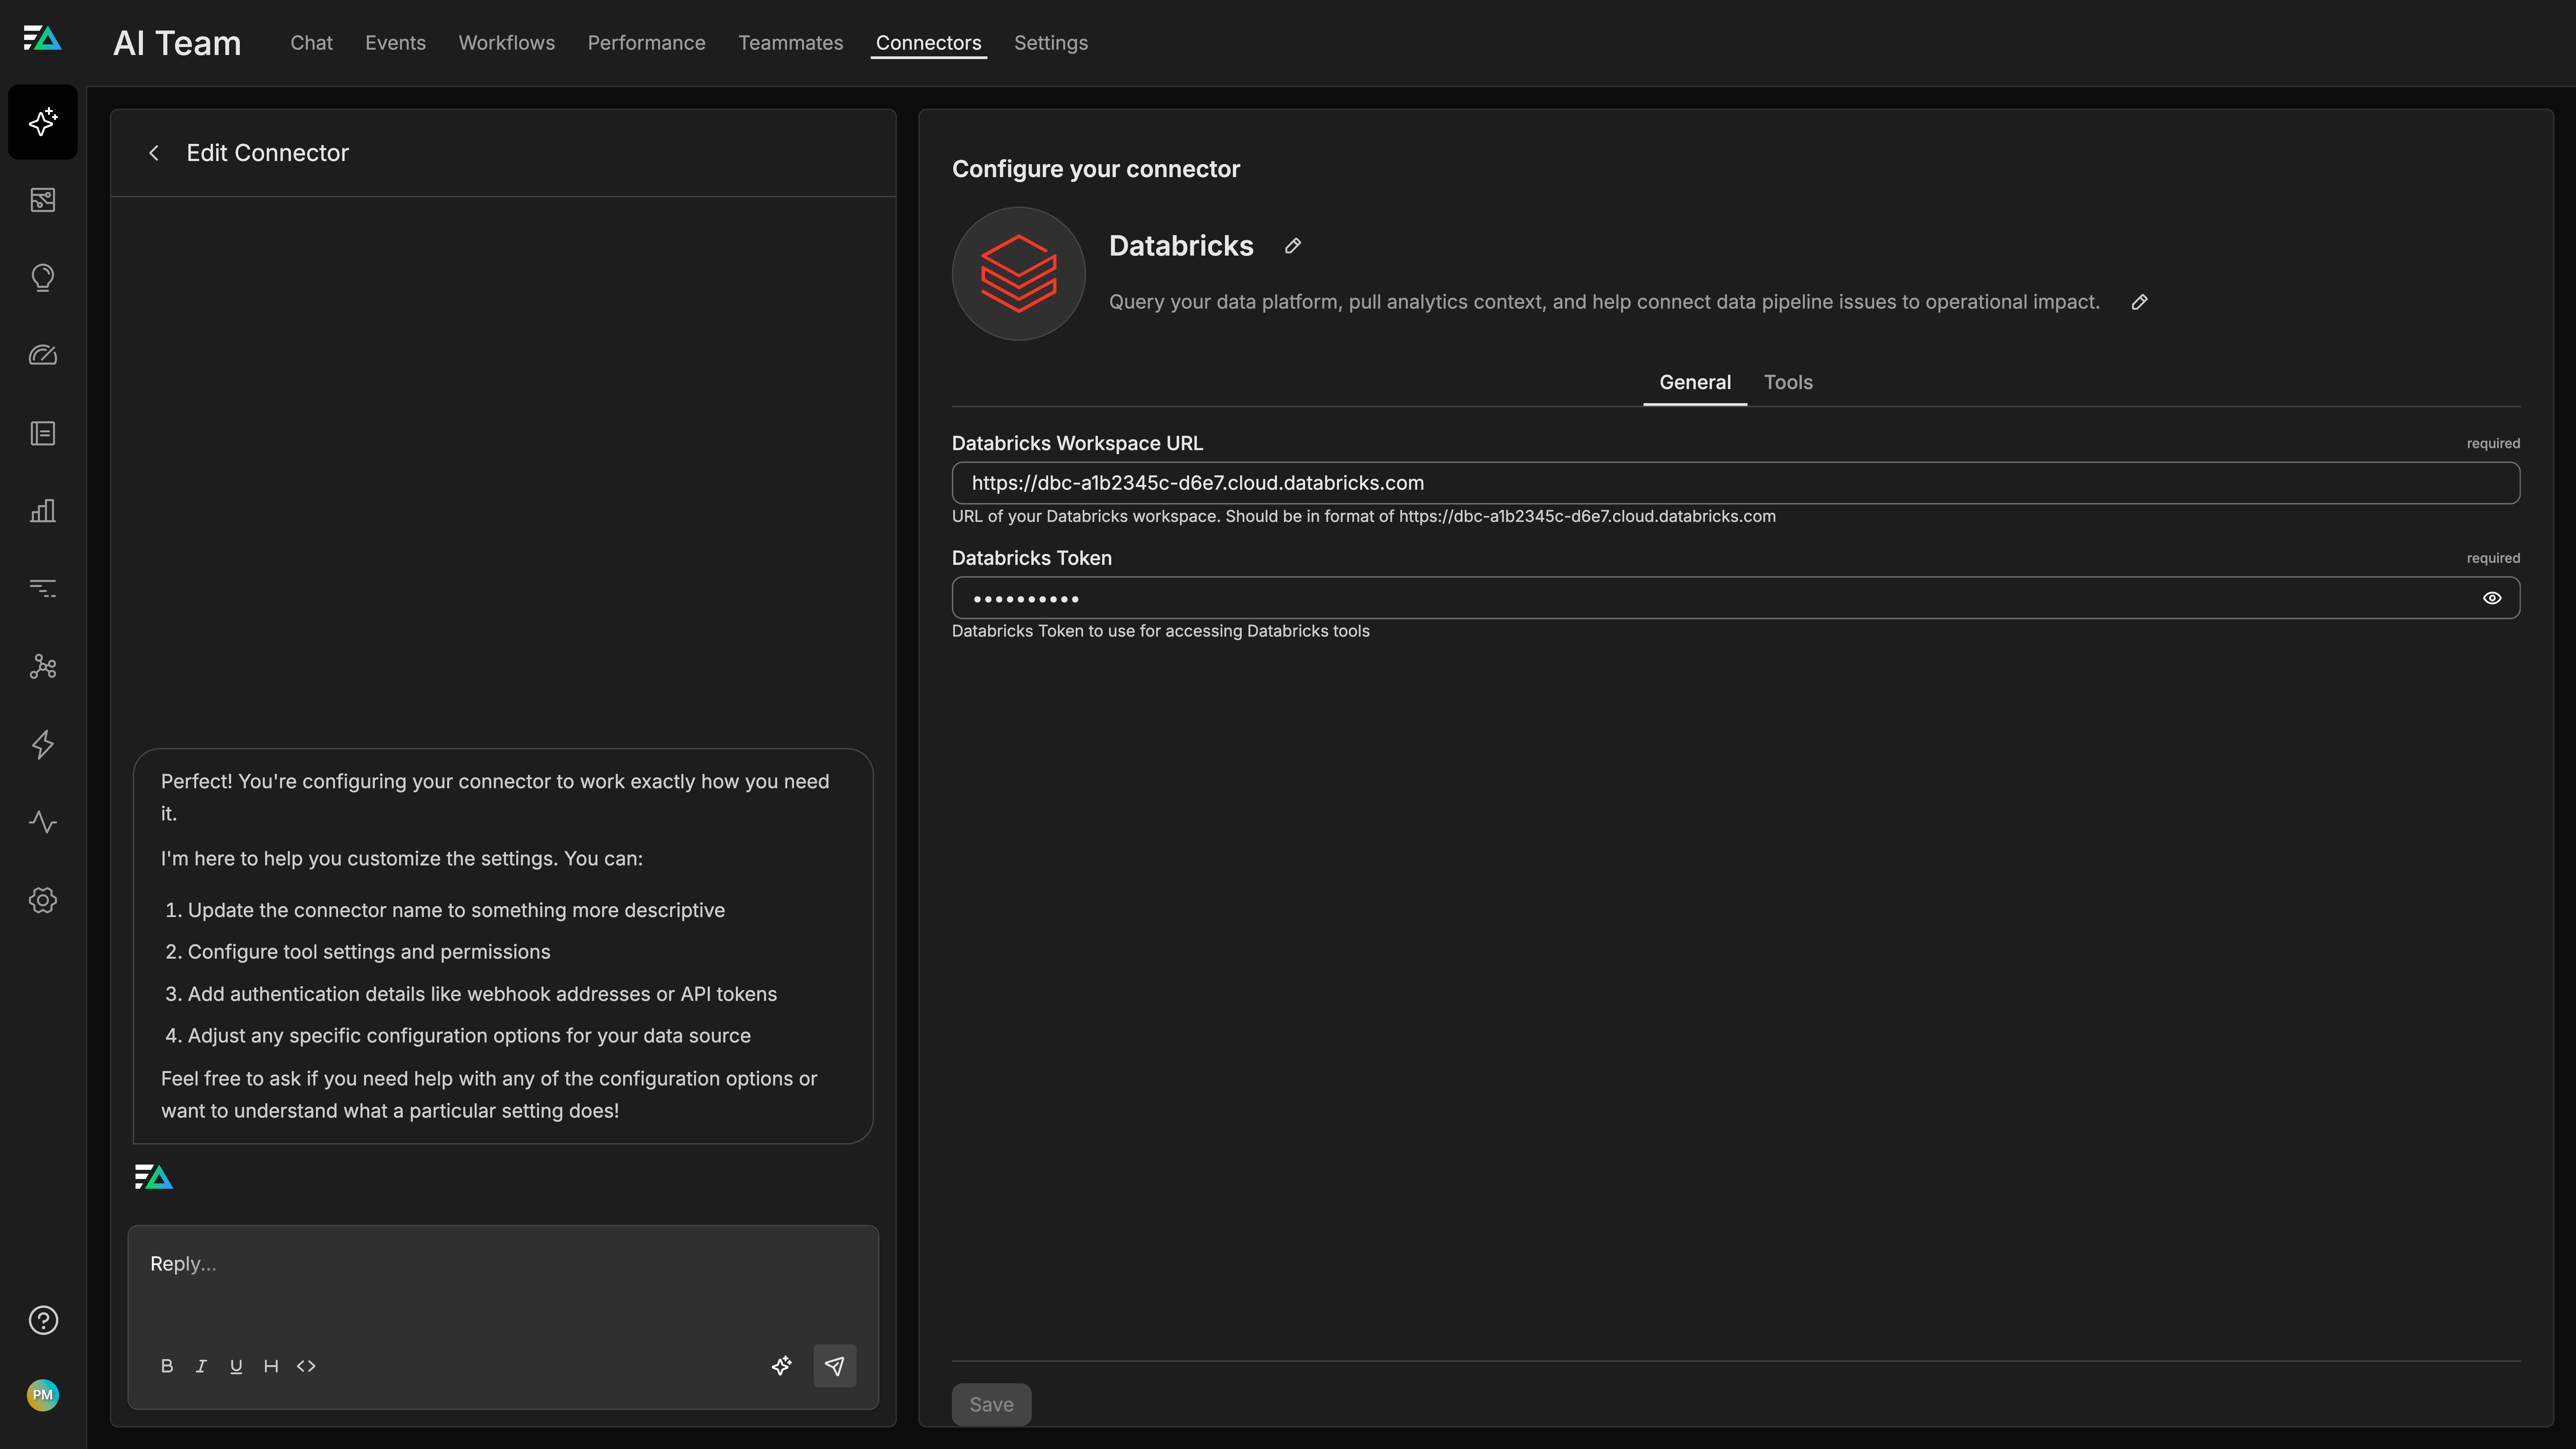Open the Chat tab
Screen dimensions: 2576x1449
tap(311, 43)
